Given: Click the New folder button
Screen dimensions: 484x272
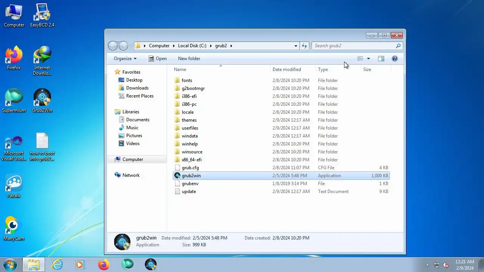Looking at the screenshot, I should click(189, 59).
